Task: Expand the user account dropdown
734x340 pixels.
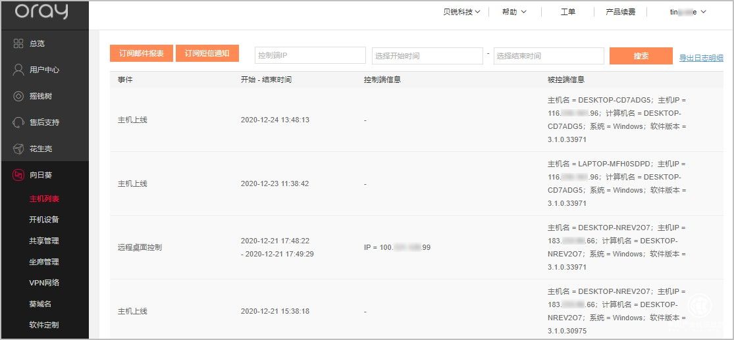Action: (x=688, y=12)
